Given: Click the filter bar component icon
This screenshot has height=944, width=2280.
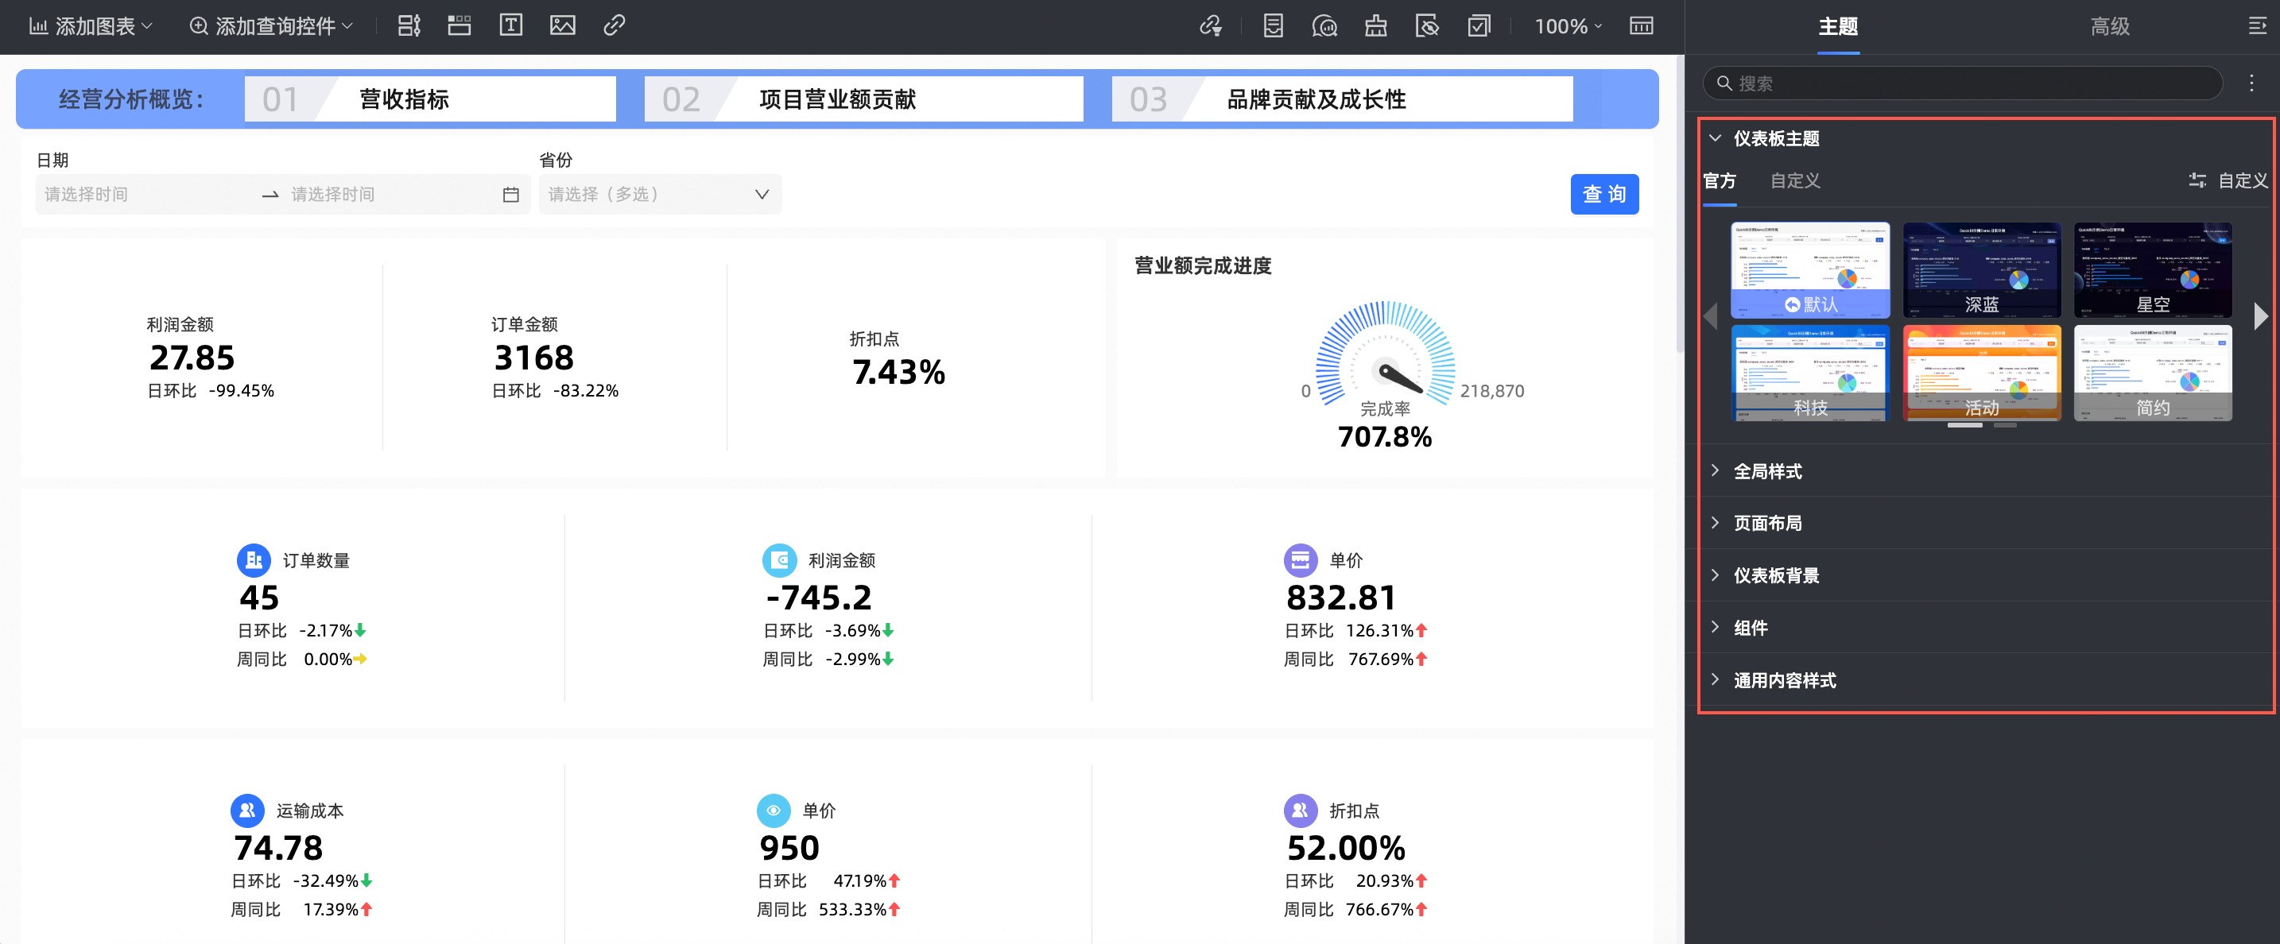Looking at the screenshot, I should point(408,25).
